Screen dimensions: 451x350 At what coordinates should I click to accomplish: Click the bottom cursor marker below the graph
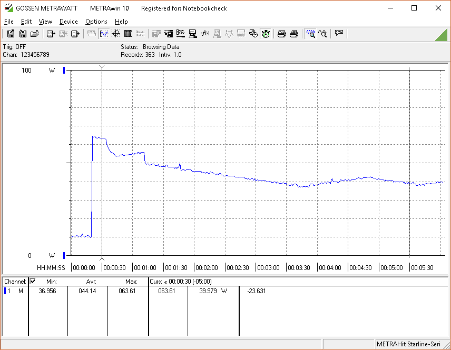pos(102,258)
